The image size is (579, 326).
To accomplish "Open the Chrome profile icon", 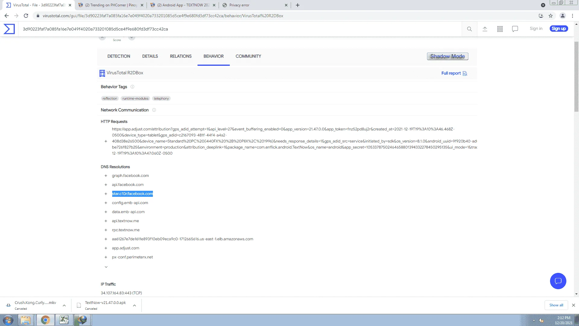I will click(x=562, y=16).
